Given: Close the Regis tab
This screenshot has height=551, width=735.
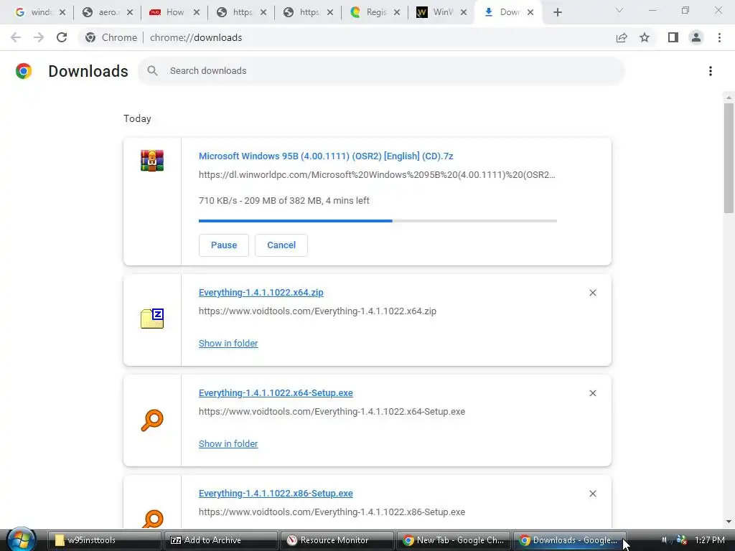Looking at the screenshot, I should click(397, 12).
